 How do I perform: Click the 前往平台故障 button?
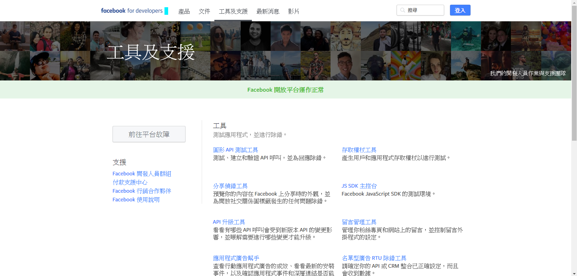(x=149, y=134)
